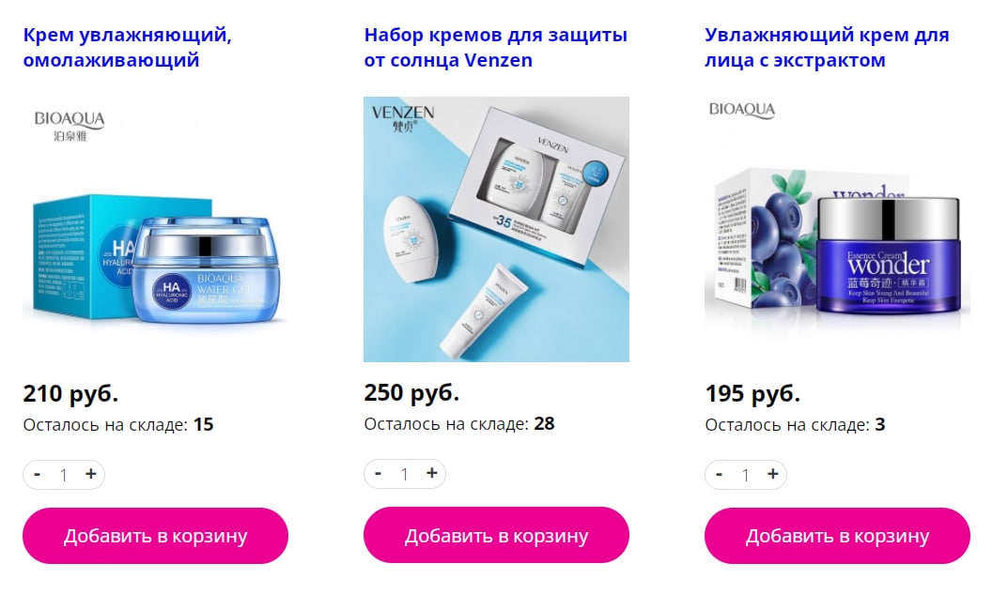Click the VENZEN logo on the product image

[x=402, y=118]
